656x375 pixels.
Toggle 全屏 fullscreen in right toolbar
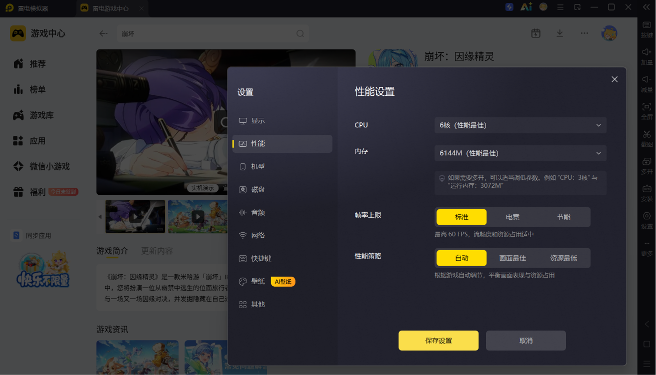(647, 111)
